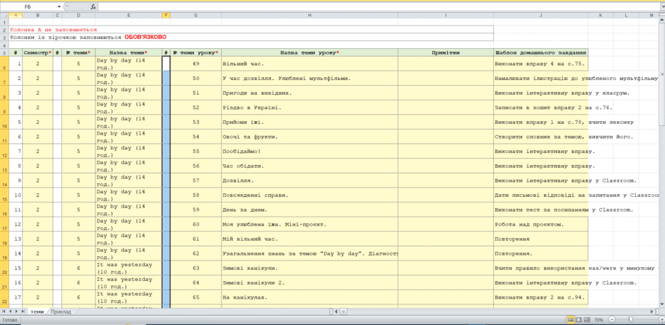Go to last sheet navigation arrow
This screenshot has width=665, height=325.
[x=23, y=312]
